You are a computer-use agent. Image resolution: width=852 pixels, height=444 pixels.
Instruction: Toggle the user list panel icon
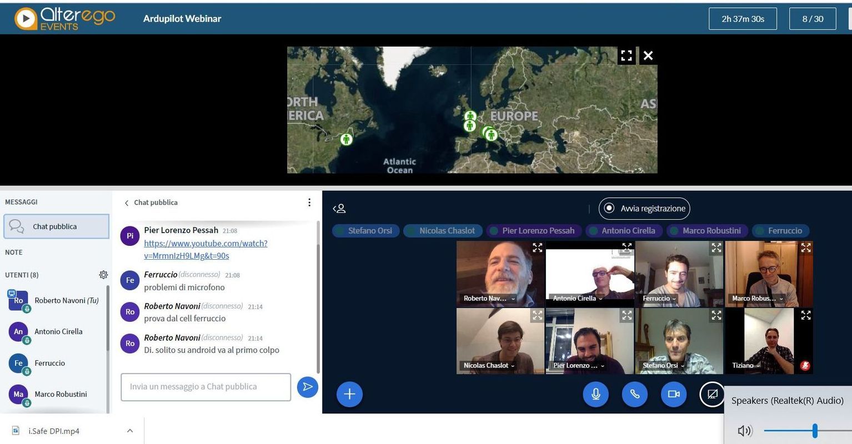[x=339, y=209]
